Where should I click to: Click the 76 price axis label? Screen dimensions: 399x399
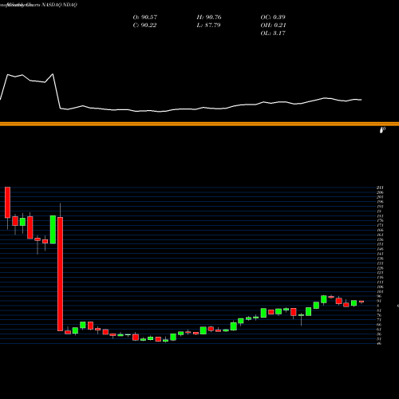(x=379, y=315)
